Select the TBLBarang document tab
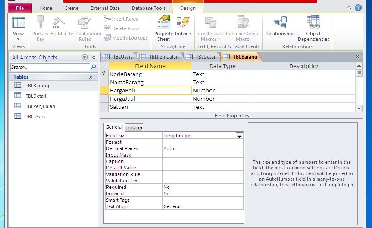Screen dimensions: 372x228 click(x=241, y=57)
